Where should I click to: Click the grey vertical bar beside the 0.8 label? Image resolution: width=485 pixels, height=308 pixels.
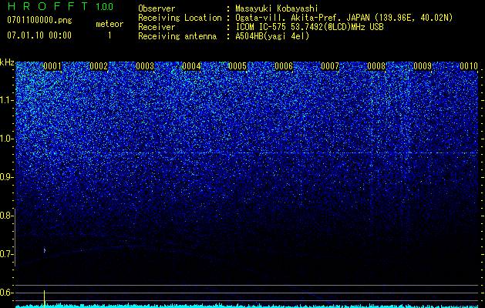[15, 237]
